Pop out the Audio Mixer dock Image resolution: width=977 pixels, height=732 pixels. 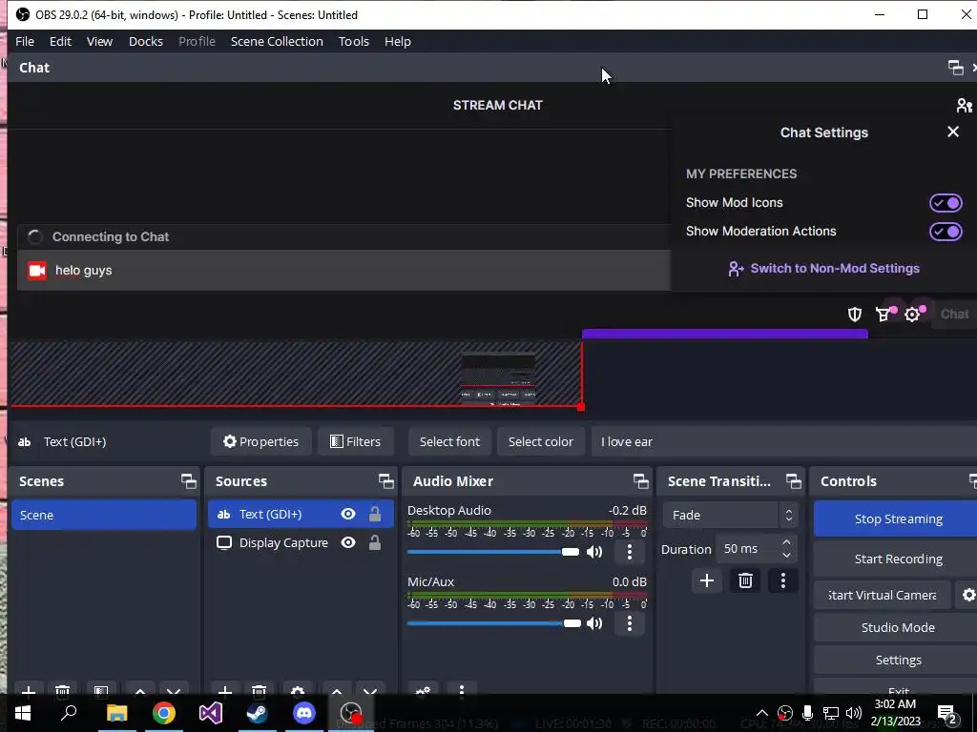pyautogui.click(x=640, y=481)
